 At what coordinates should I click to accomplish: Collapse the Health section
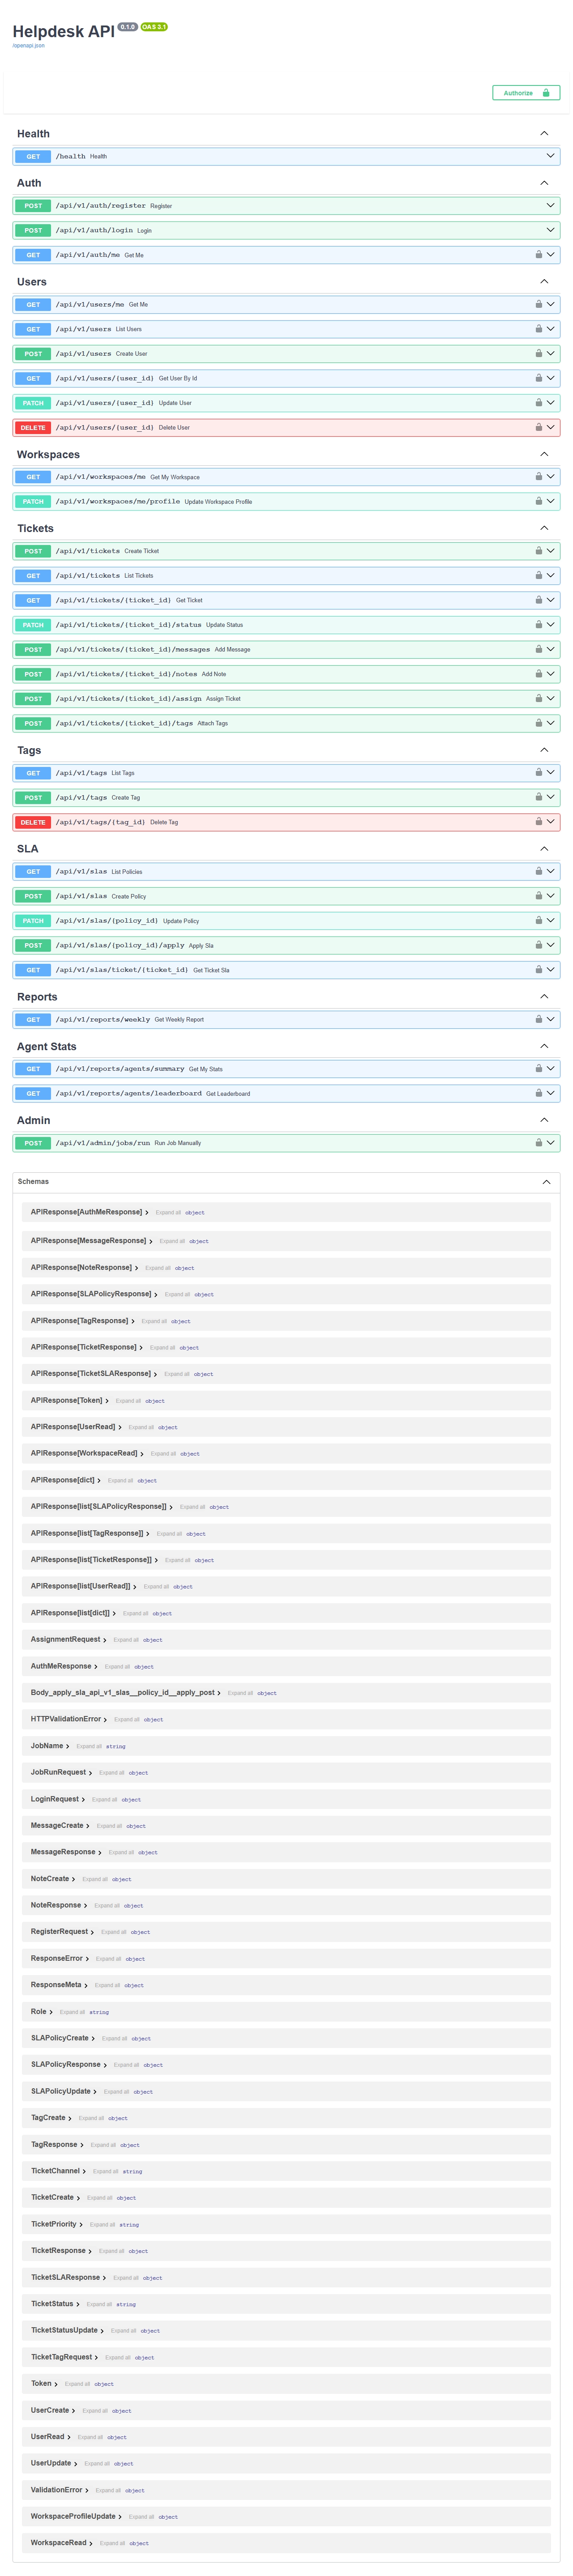coord(544,133)
